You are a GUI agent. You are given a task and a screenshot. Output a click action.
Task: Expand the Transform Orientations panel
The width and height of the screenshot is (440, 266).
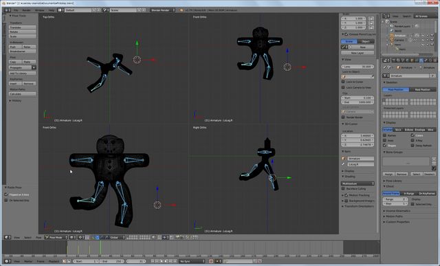358,206
